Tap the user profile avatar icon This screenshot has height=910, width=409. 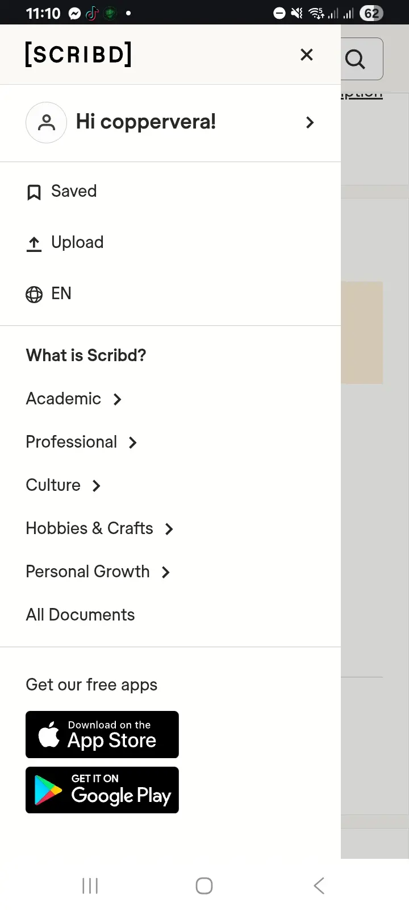[x=47, y=122]
